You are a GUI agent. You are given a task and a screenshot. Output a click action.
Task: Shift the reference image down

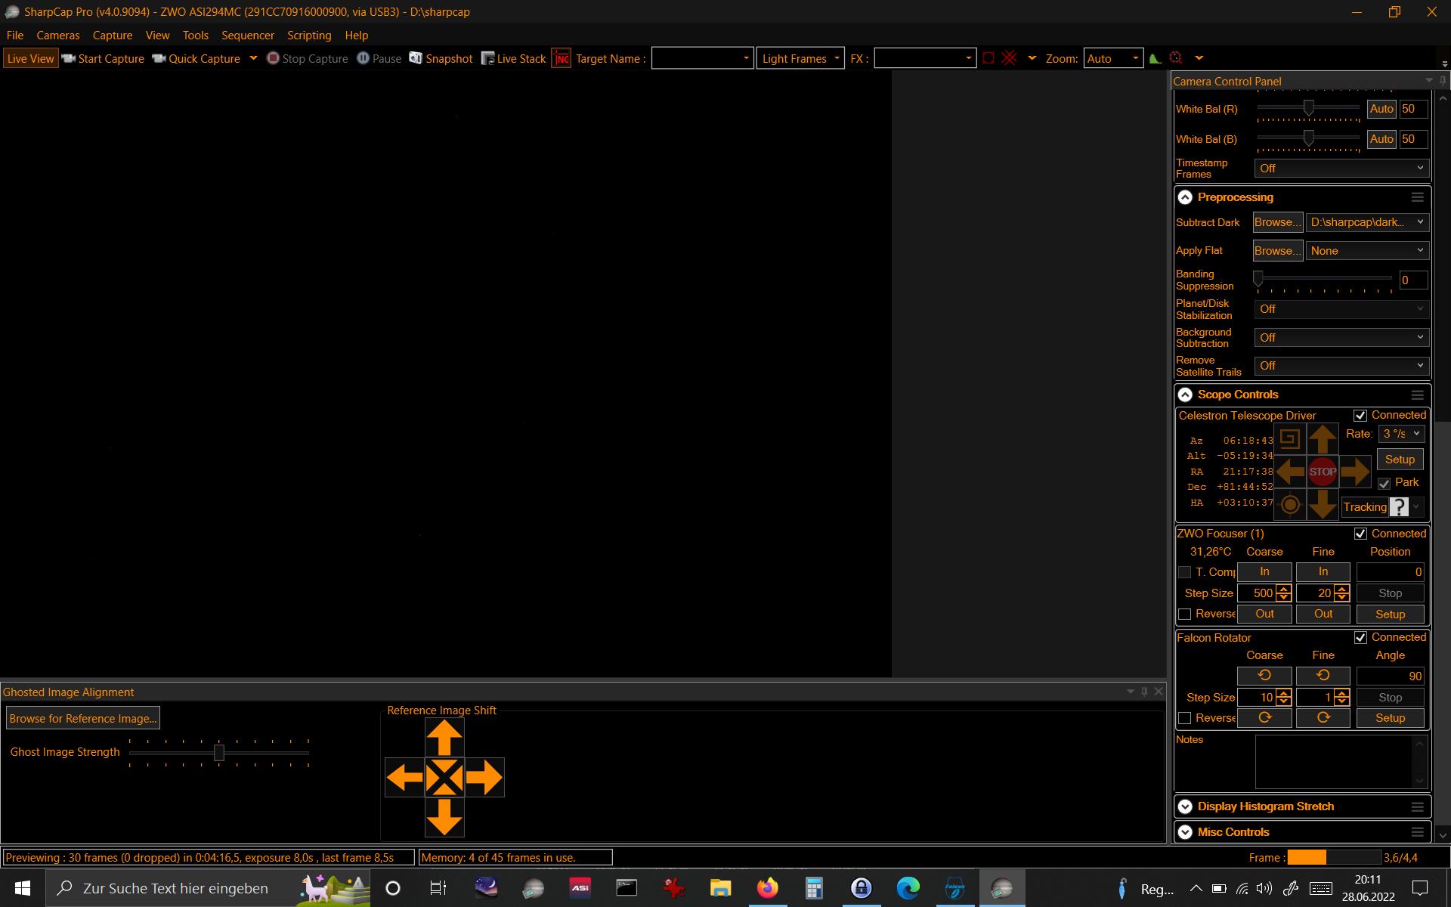(444, 817)
